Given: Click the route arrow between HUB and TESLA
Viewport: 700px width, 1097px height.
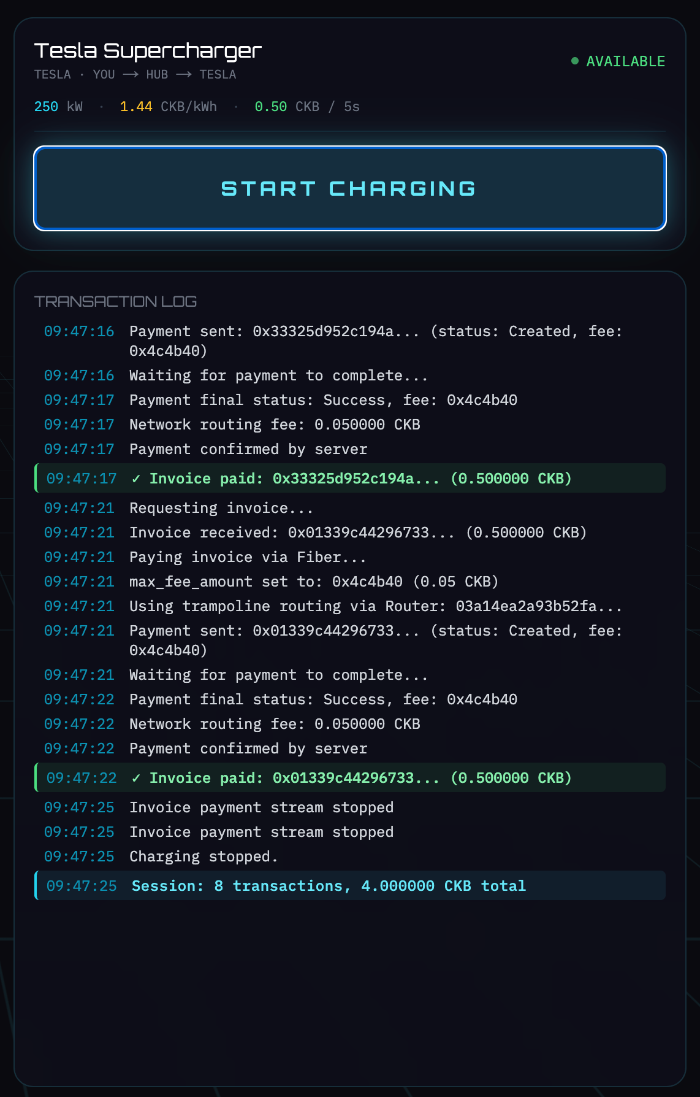Looking at the screenshot, I should click(184, 75).
